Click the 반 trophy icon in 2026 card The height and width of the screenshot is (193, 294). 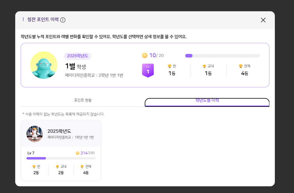[x=170, y=66]
